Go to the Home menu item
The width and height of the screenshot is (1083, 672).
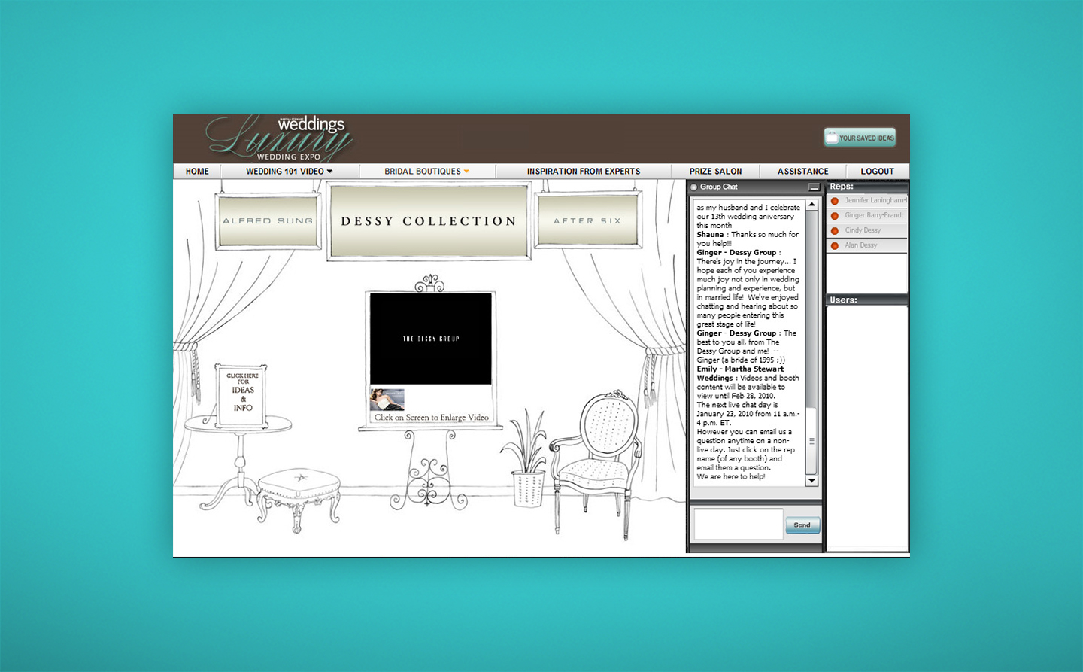click(x=197, y=172)
